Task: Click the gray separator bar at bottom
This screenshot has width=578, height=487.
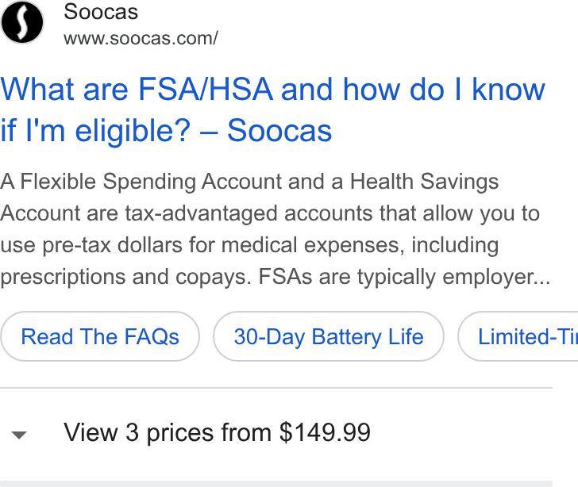Action: tap(276, 484)
